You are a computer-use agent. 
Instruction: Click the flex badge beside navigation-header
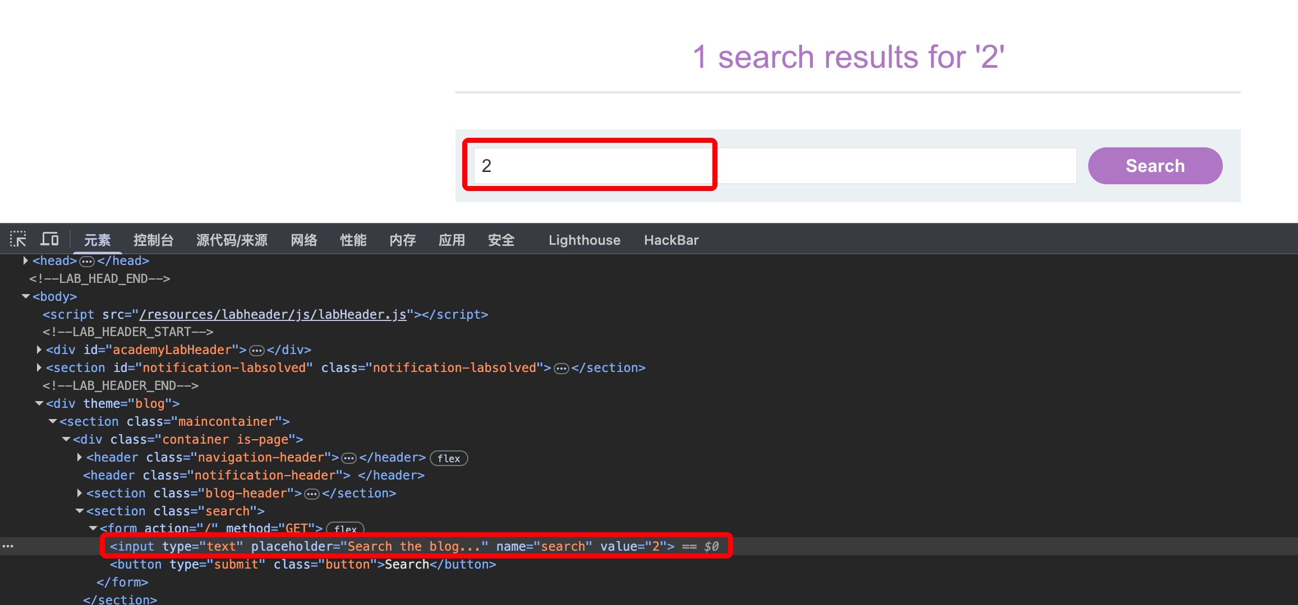point(449,458)
